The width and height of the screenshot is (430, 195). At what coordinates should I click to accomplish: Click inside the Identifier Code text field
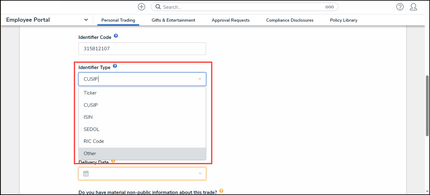[142, 49]
